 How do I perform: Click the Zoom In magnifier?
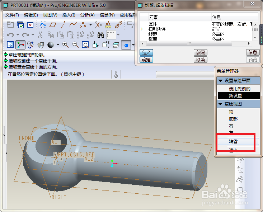pyautogui.click(x=65, y=45)
